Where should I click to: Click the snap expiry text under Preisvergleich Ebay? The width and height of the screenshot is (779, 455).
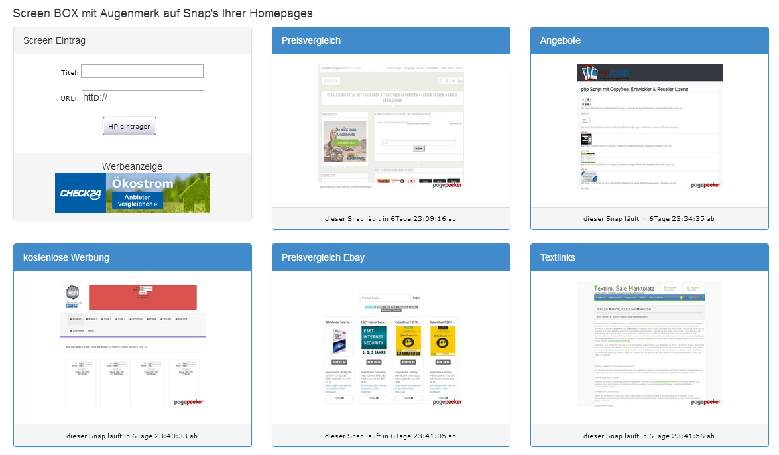(x=390, y=436)
